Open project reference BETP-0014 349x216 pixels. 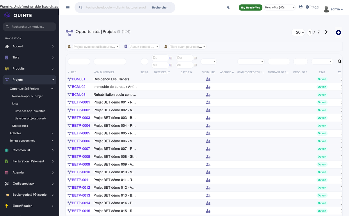coord(81,203)
